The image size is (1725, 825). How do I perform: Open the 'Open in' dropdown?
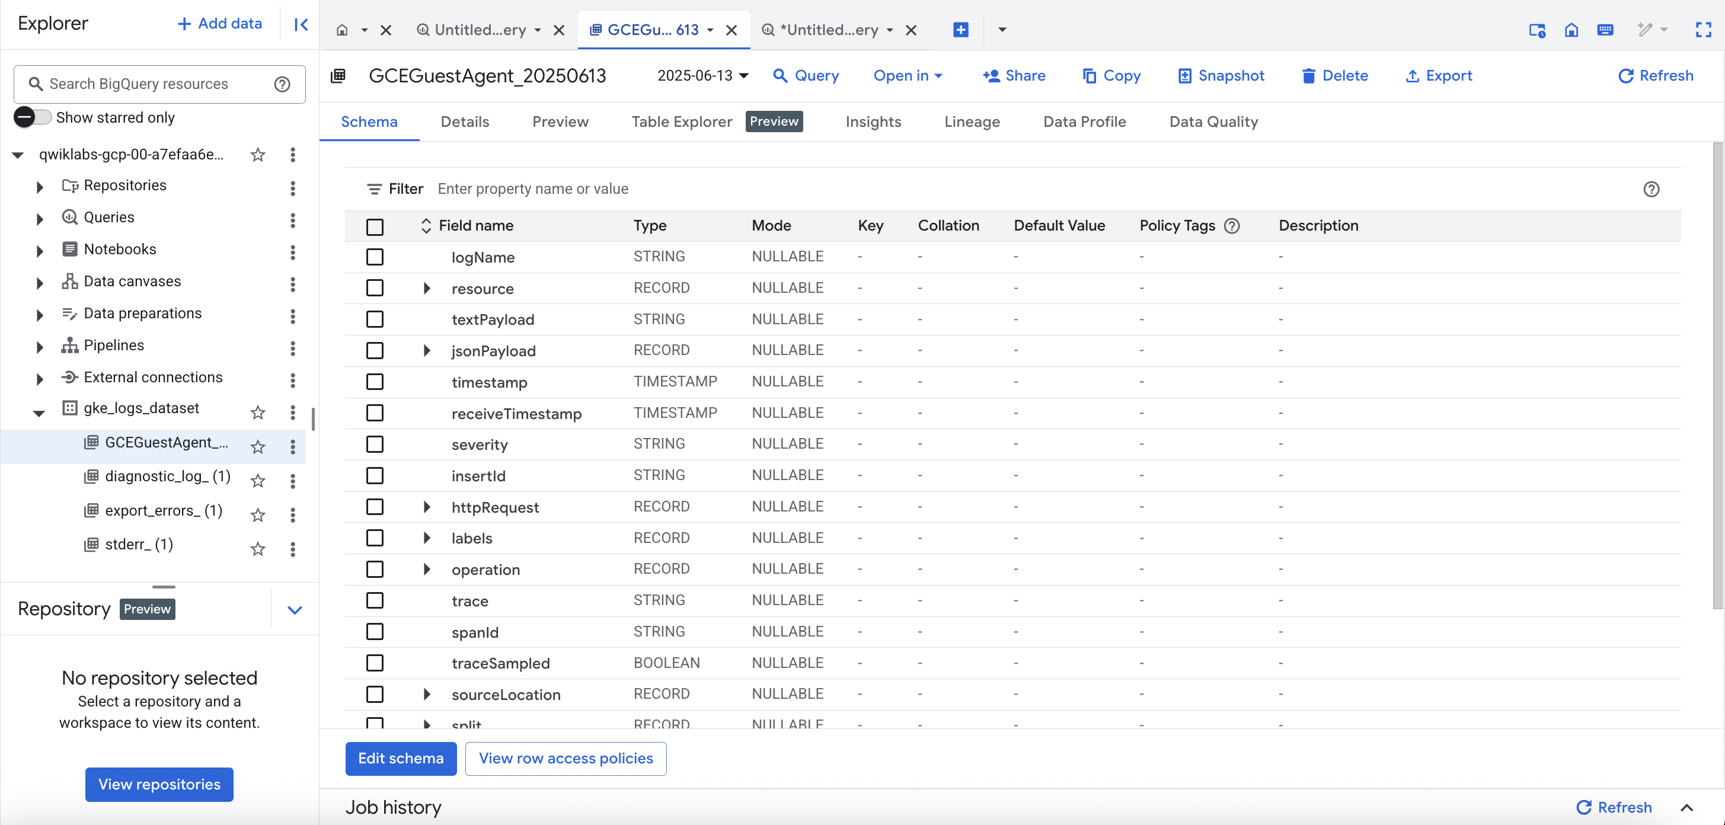coord(908,76)
